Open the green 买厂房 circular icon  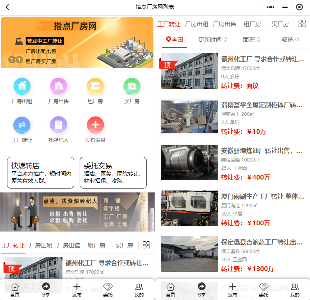click(132, 86)
